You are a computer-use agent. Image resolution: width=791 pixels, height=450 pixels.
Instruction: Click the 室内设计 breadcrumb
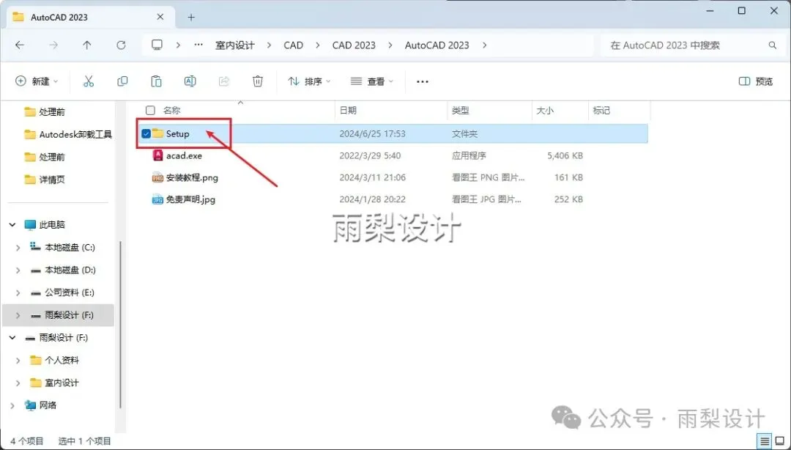pos(235,45)
